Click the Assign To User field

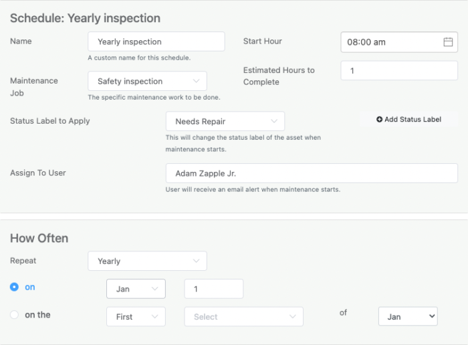[x=312, y=173]
